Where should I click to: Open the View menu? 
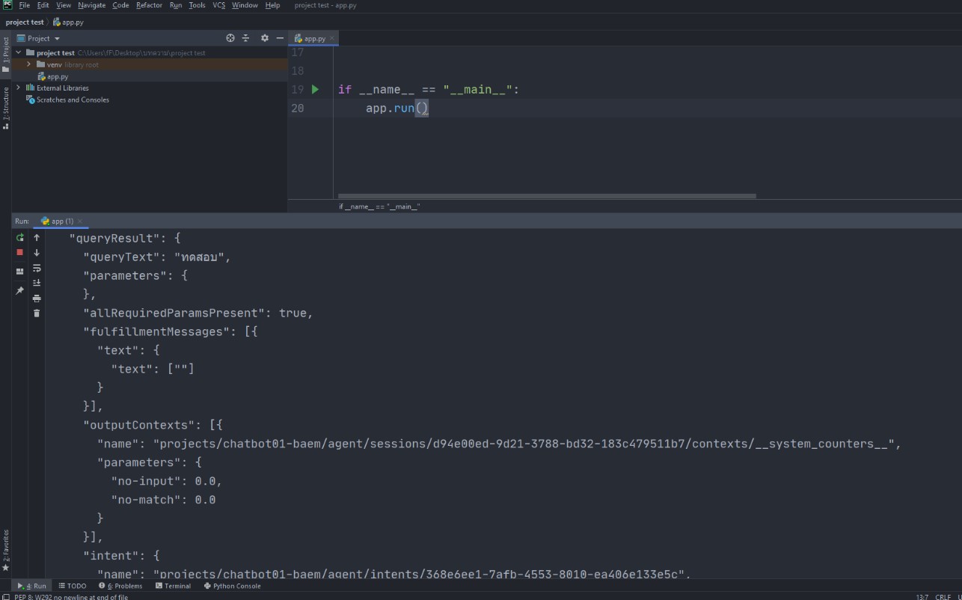(x=64, y=4)
